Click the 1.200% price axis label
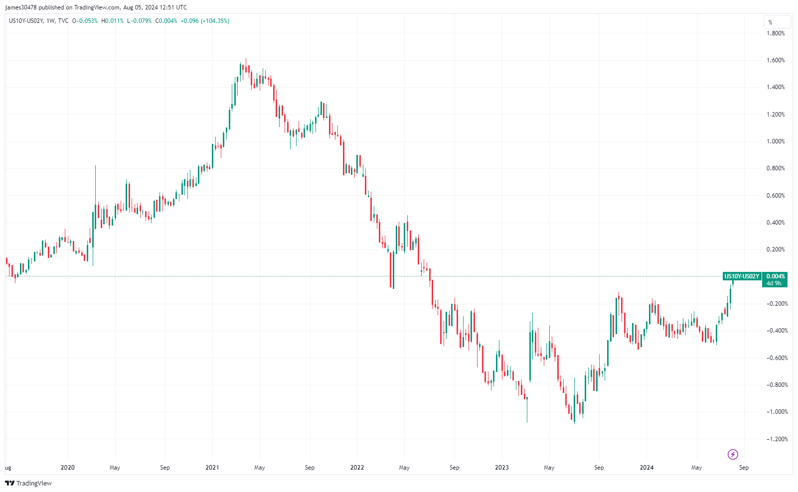 [776, 115]
